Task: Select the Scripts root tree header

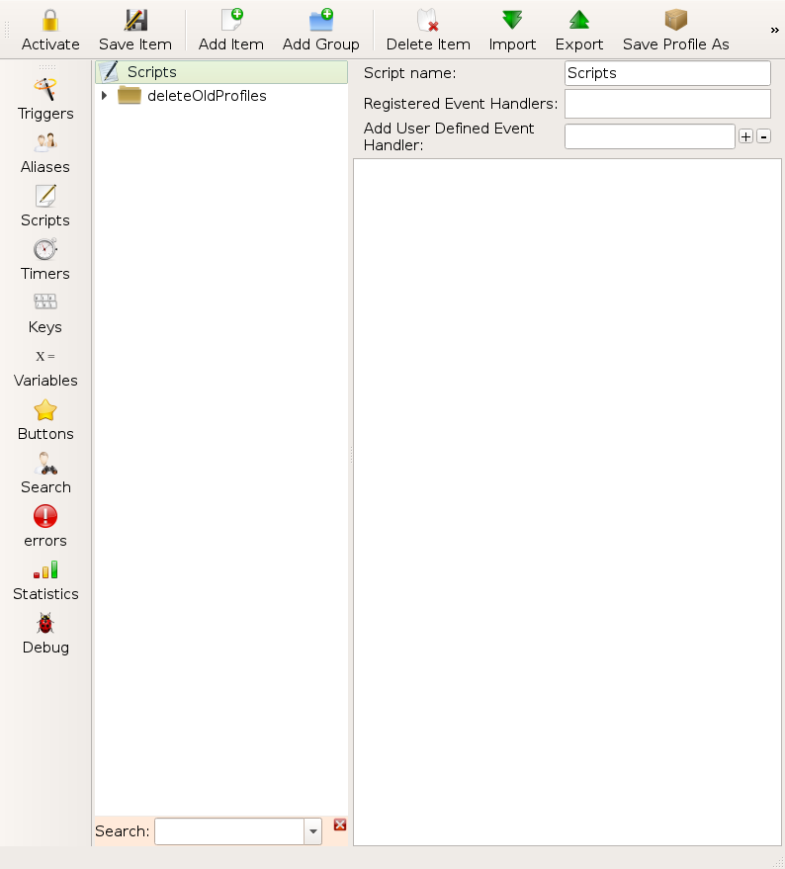Action: (x=221, y=72)
